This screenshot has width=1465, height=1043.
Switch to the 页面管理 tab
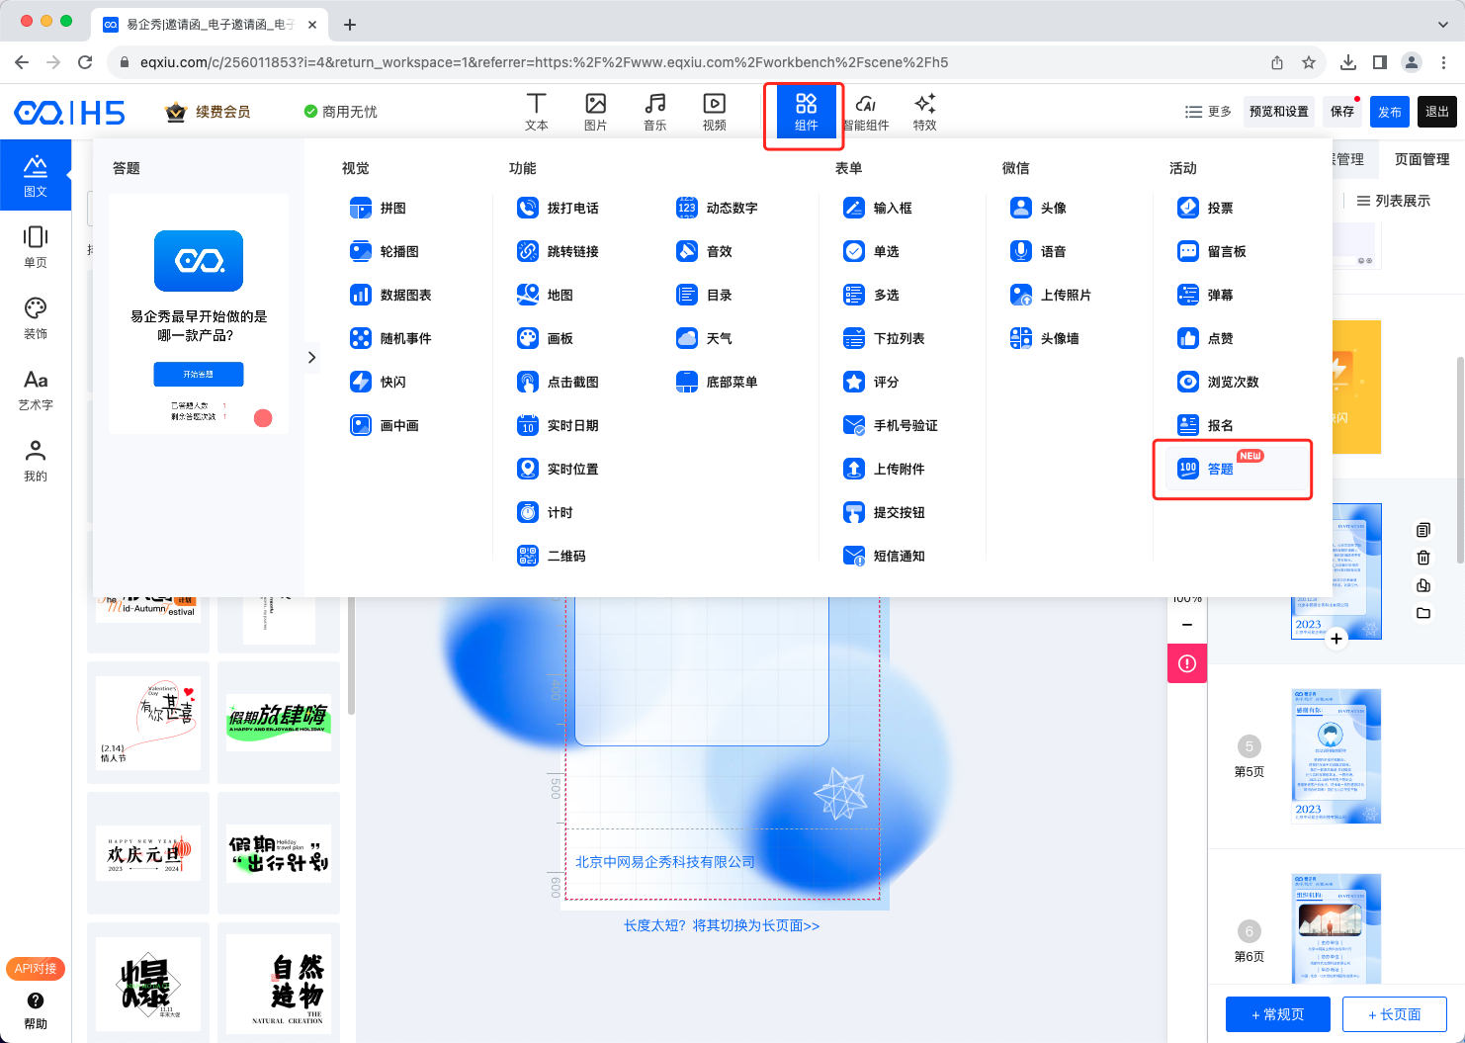tap(1421, 159)
